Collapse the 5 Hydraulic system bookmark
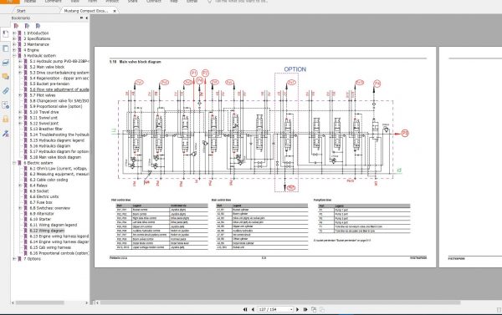 (x=14, y=56)
